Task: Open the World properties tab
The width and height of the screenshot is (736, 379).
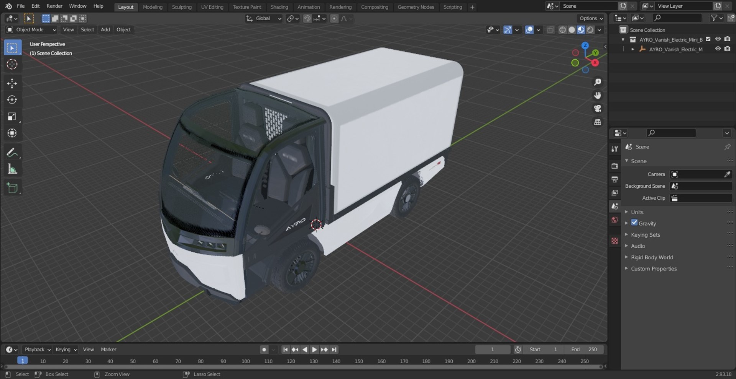Action: tap(614, 220)
